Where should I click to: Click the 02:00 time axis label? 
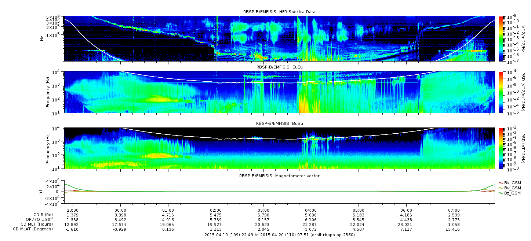click(x=216, y=210)
